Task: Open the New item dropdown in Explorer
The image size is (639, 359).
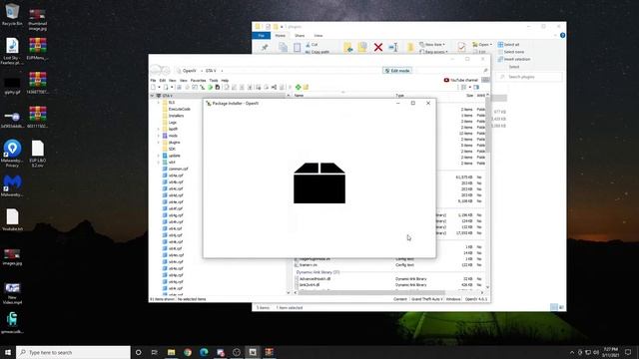Action: click(x=432, y=44)
